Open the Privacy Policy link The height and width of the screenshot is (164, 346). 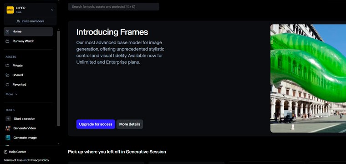39,160
